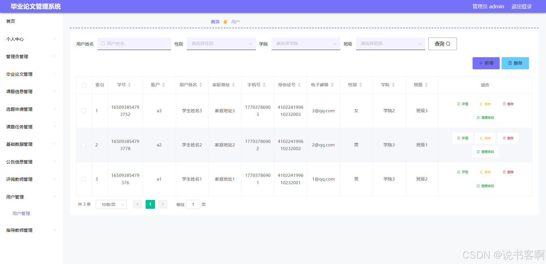Open 详情 for user a2
The image size is (546, 264).
pyautogui.click(x=463, y=138)
